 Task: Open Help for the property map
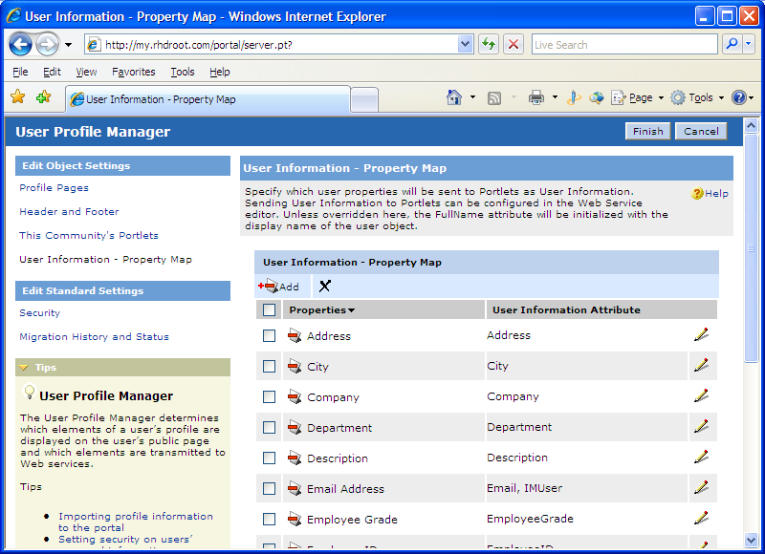point(709,193)
